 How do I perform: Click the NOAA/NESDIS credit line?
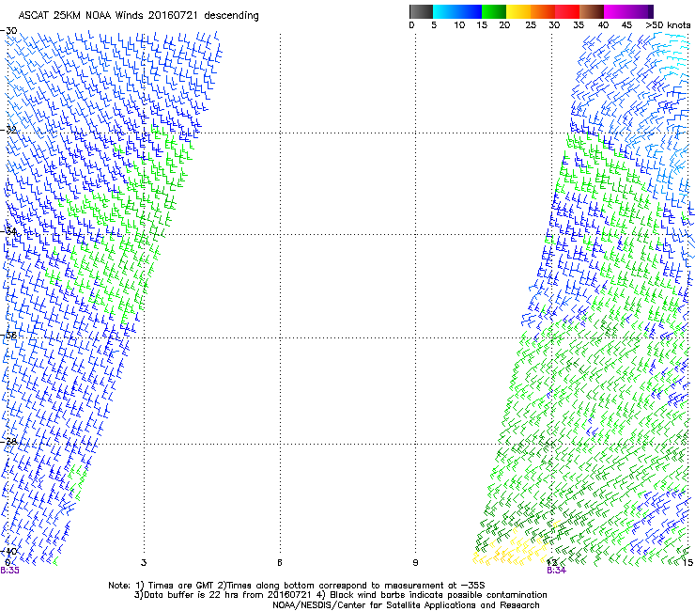click(406, 605)
